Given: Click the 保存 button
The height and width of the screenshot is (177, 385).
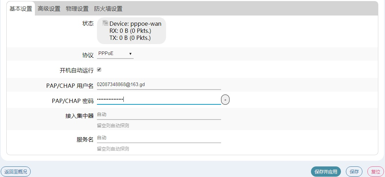Looking at the screenshot, I should [354, 172].
